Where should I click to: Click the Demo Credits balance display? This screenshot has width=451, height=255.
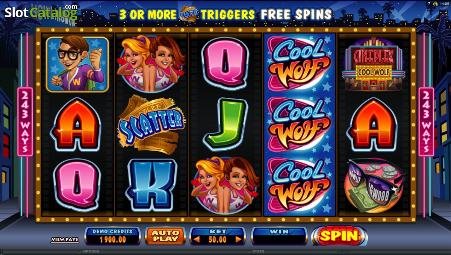113,236
